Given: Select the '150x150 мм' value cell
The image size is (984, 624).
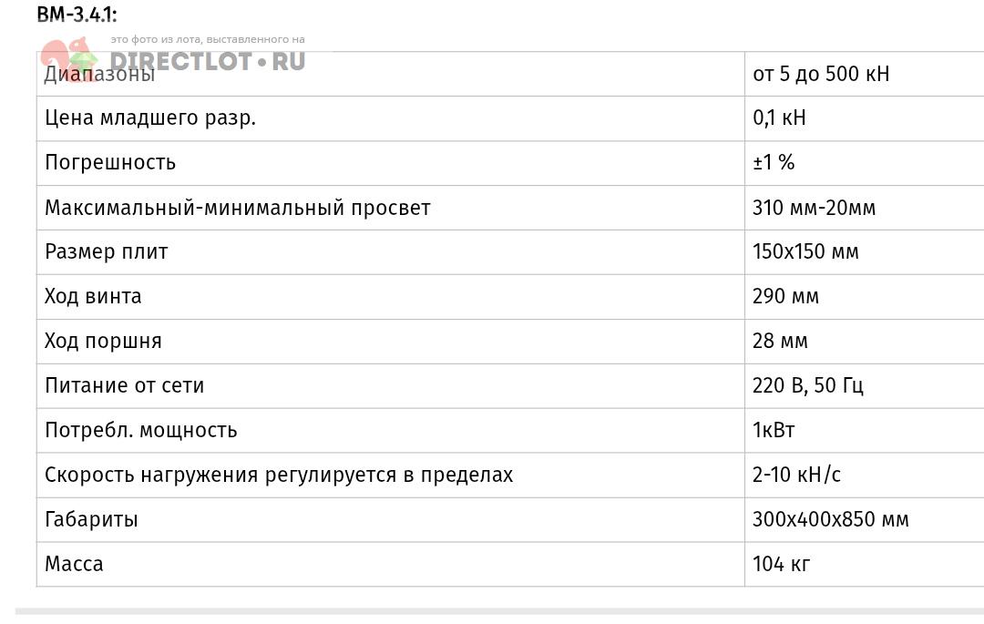Looking at the screenshot, I should pos(805,252).
